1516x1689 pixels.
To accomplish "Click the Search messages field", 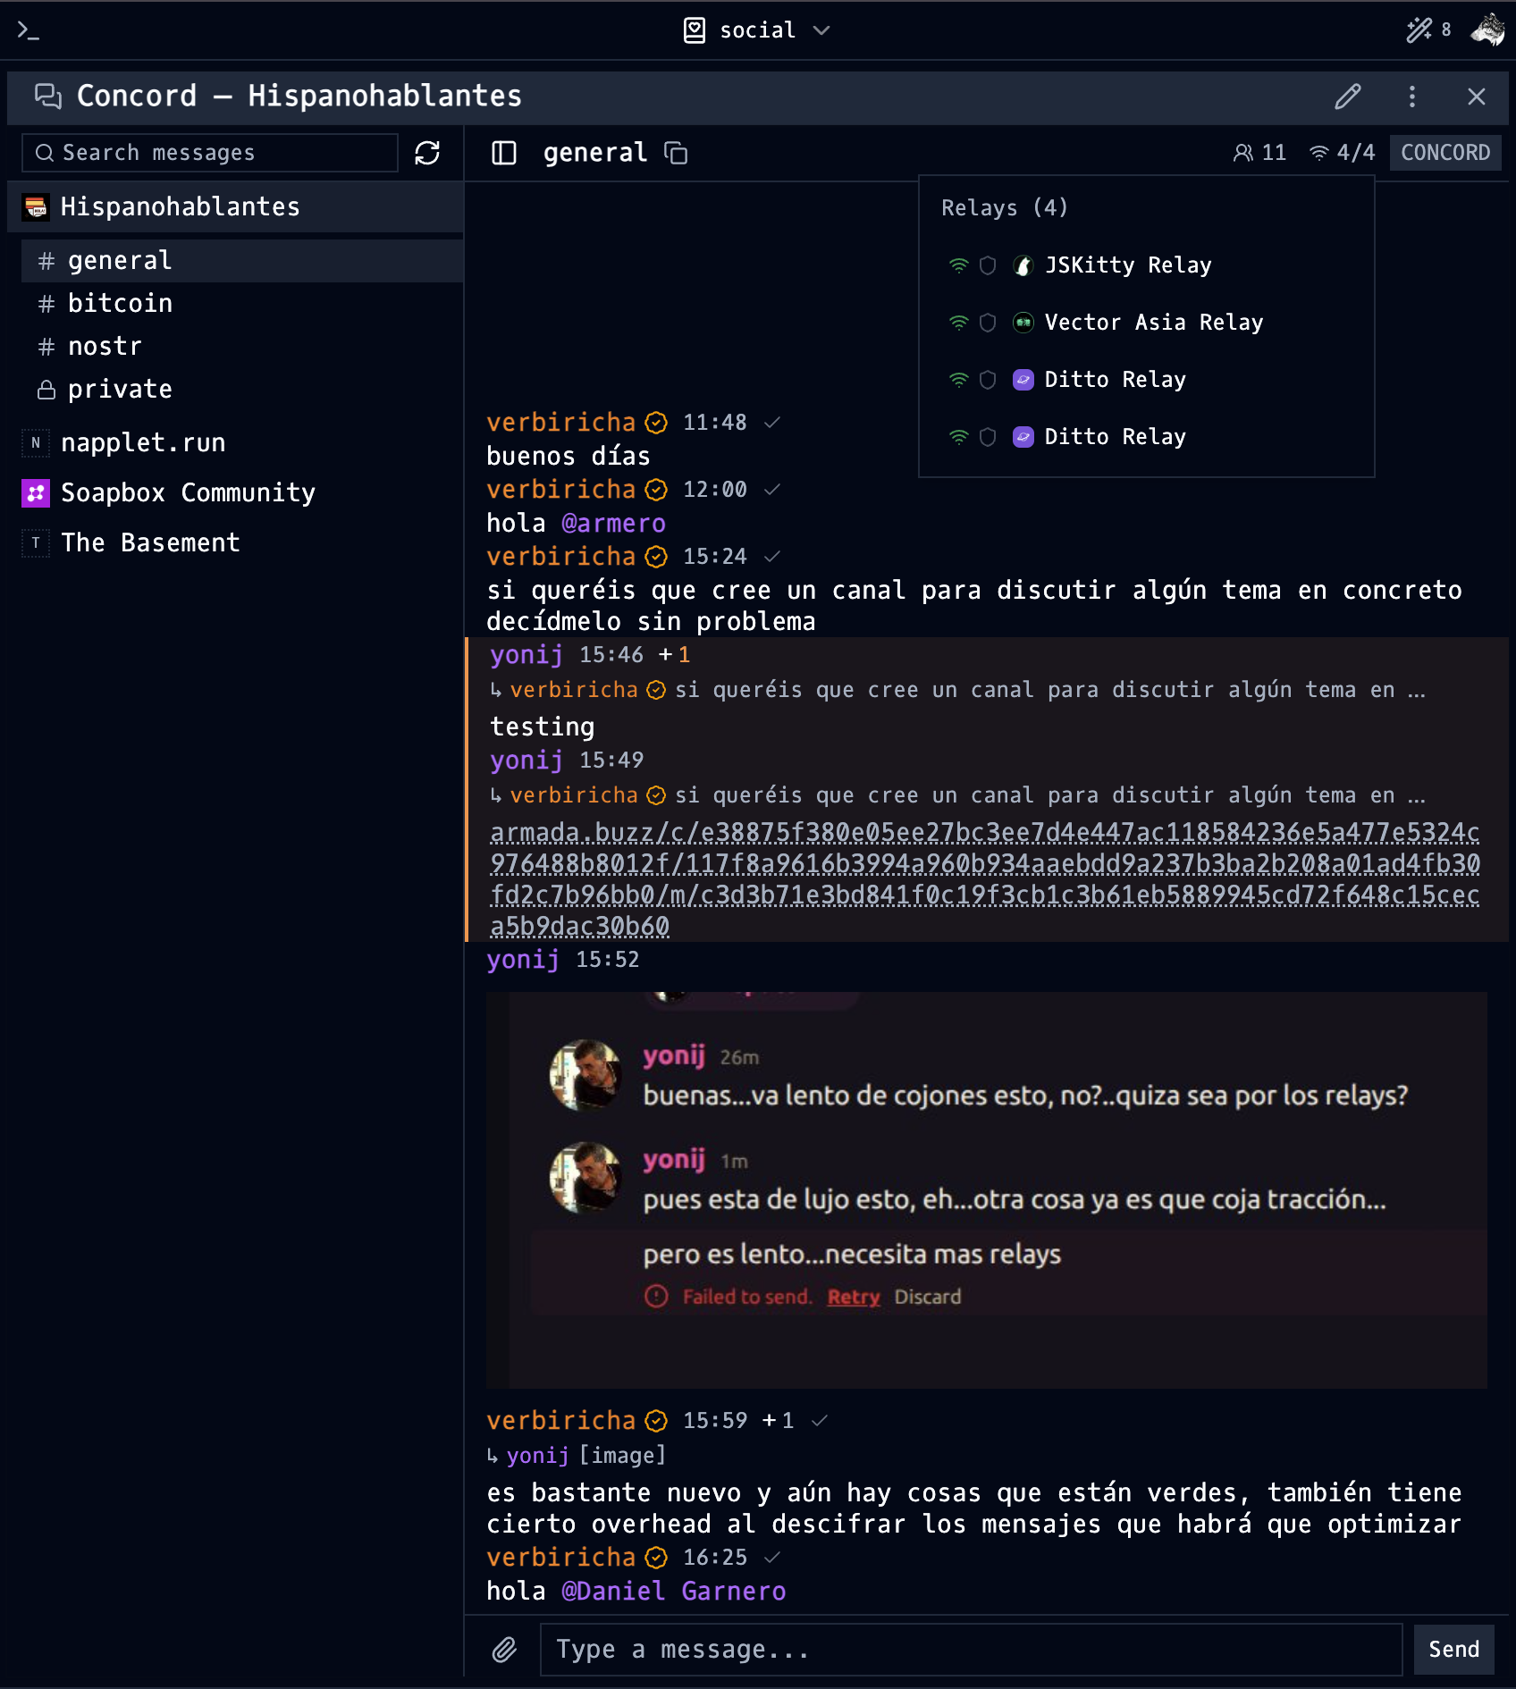I will (x=210, y=153).
